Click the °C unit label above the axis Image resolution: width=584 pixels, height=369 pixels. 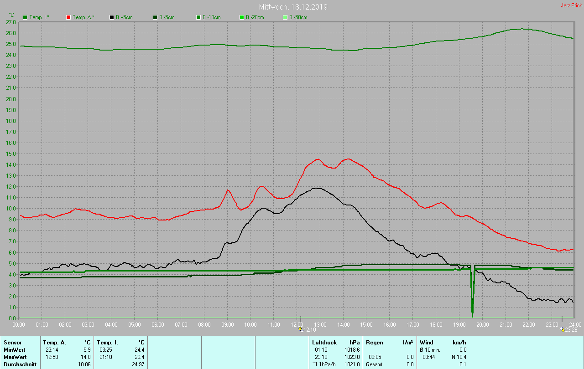11,15
